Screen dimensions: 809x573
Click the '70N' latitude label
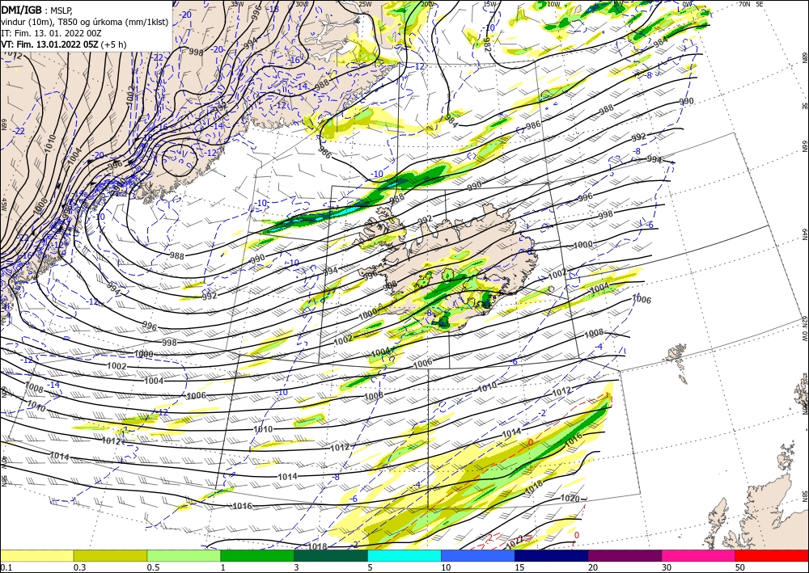point(744,3)
